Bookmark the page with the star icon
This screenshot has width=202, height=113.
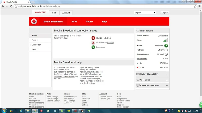click(x=195, y=6)
